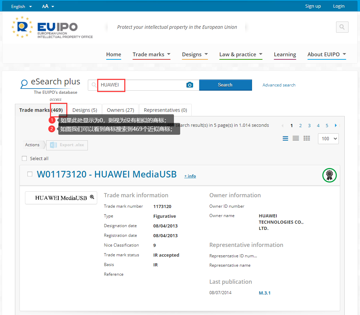Go to previous results page arrow

click(282, 125)
